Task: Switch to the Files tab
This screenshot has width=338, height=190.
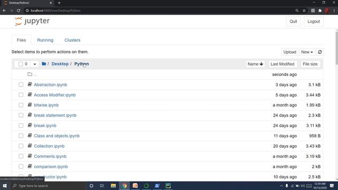Action: tap(21, 40)
